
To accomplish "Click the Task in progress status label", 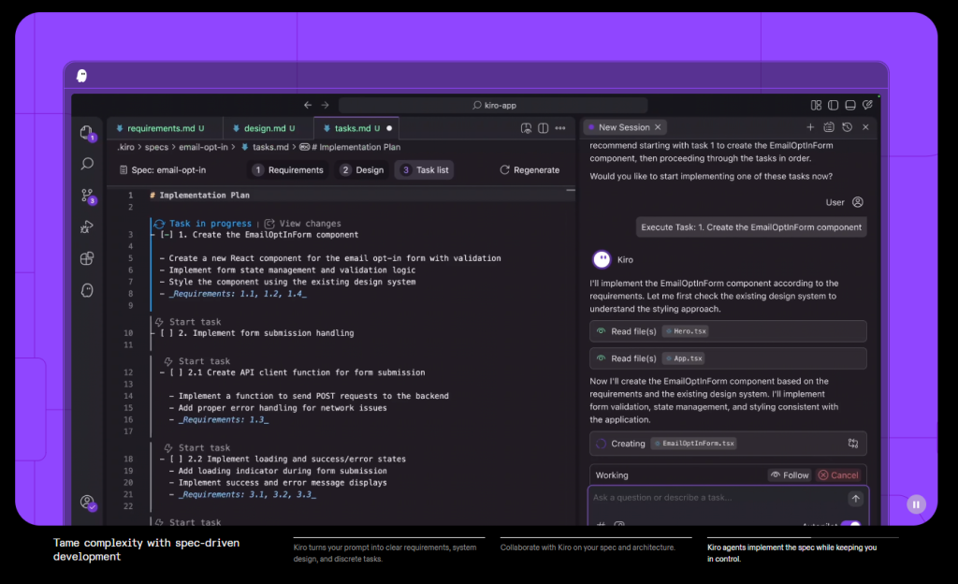I will (203, 224).
